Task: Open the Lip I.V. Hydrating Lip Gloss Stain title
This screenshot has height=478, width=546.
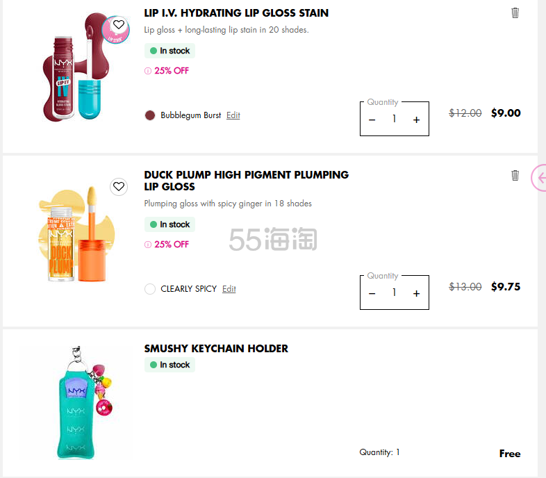Action: point(236,13)
